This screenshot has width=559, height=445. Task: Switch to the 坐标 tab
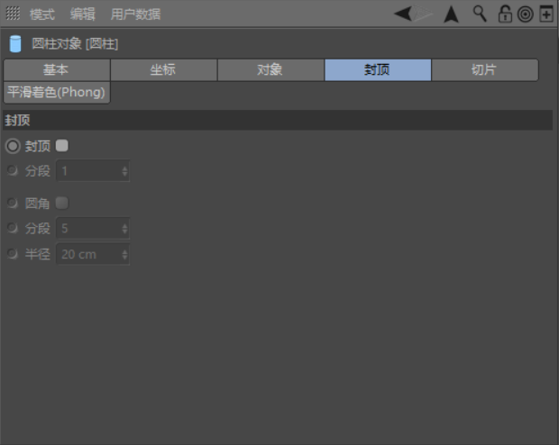click(x=163, y=70)
